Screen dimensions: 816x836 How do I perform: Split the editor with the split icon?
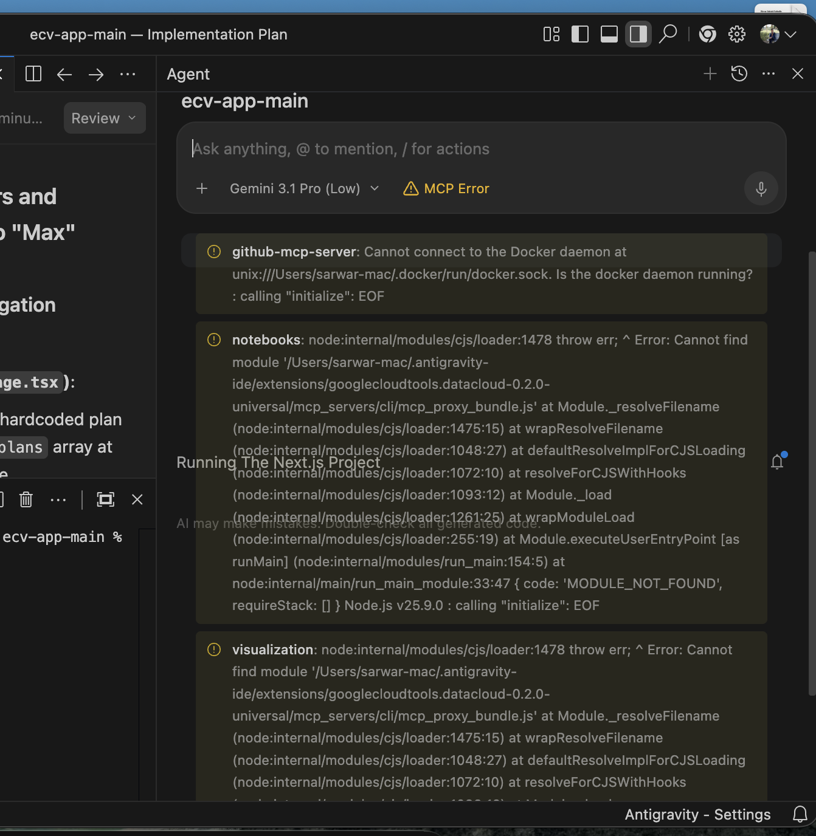click(x=33, y=74)
